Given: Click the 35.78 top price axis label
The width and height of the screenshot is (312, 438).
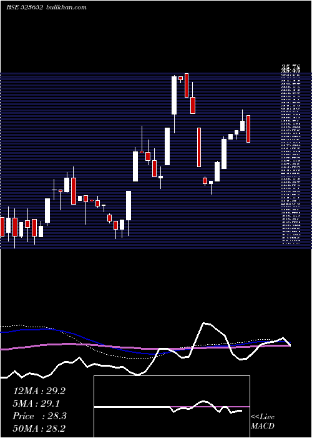Looking at the screenshot, I should (291, 66).
